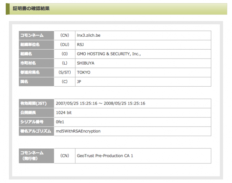Click the 組織名 row header
232x183 pixels.
click(x=36, y=54)
